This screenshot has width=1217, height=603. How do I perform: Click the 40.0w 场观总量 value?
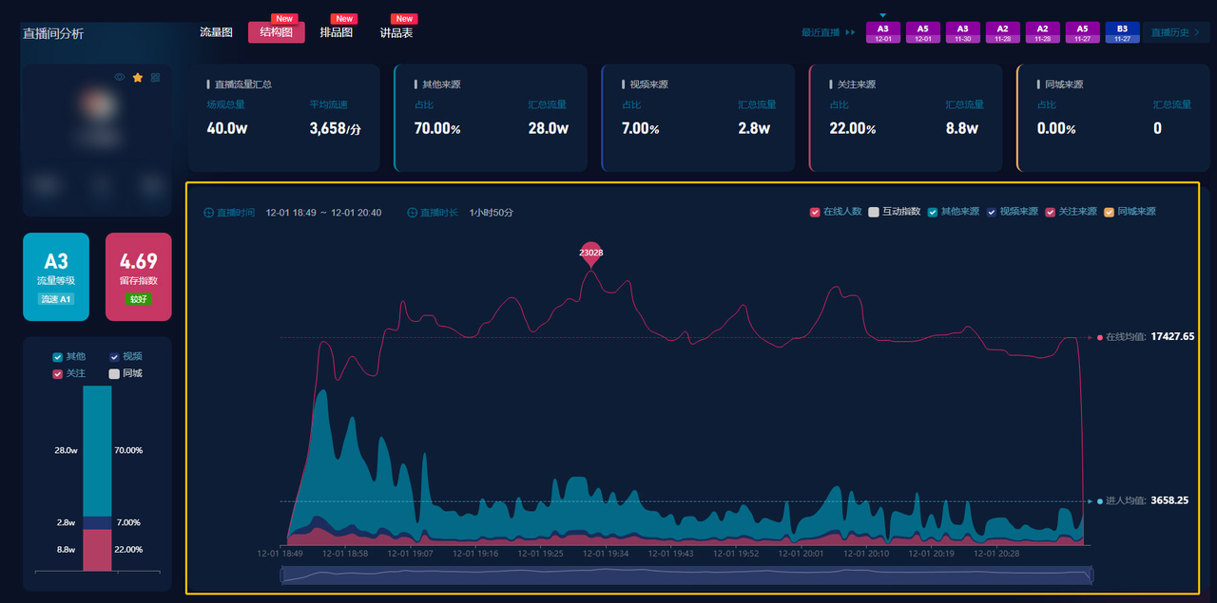(x=227, y=128)
